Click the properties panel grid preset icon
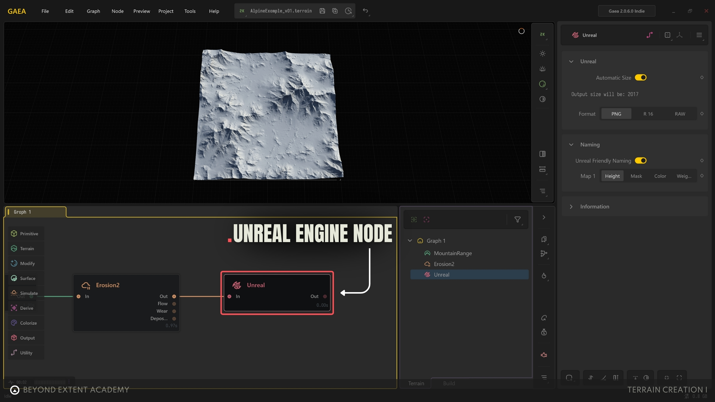The image size is (715, 402). pos(667,35)
